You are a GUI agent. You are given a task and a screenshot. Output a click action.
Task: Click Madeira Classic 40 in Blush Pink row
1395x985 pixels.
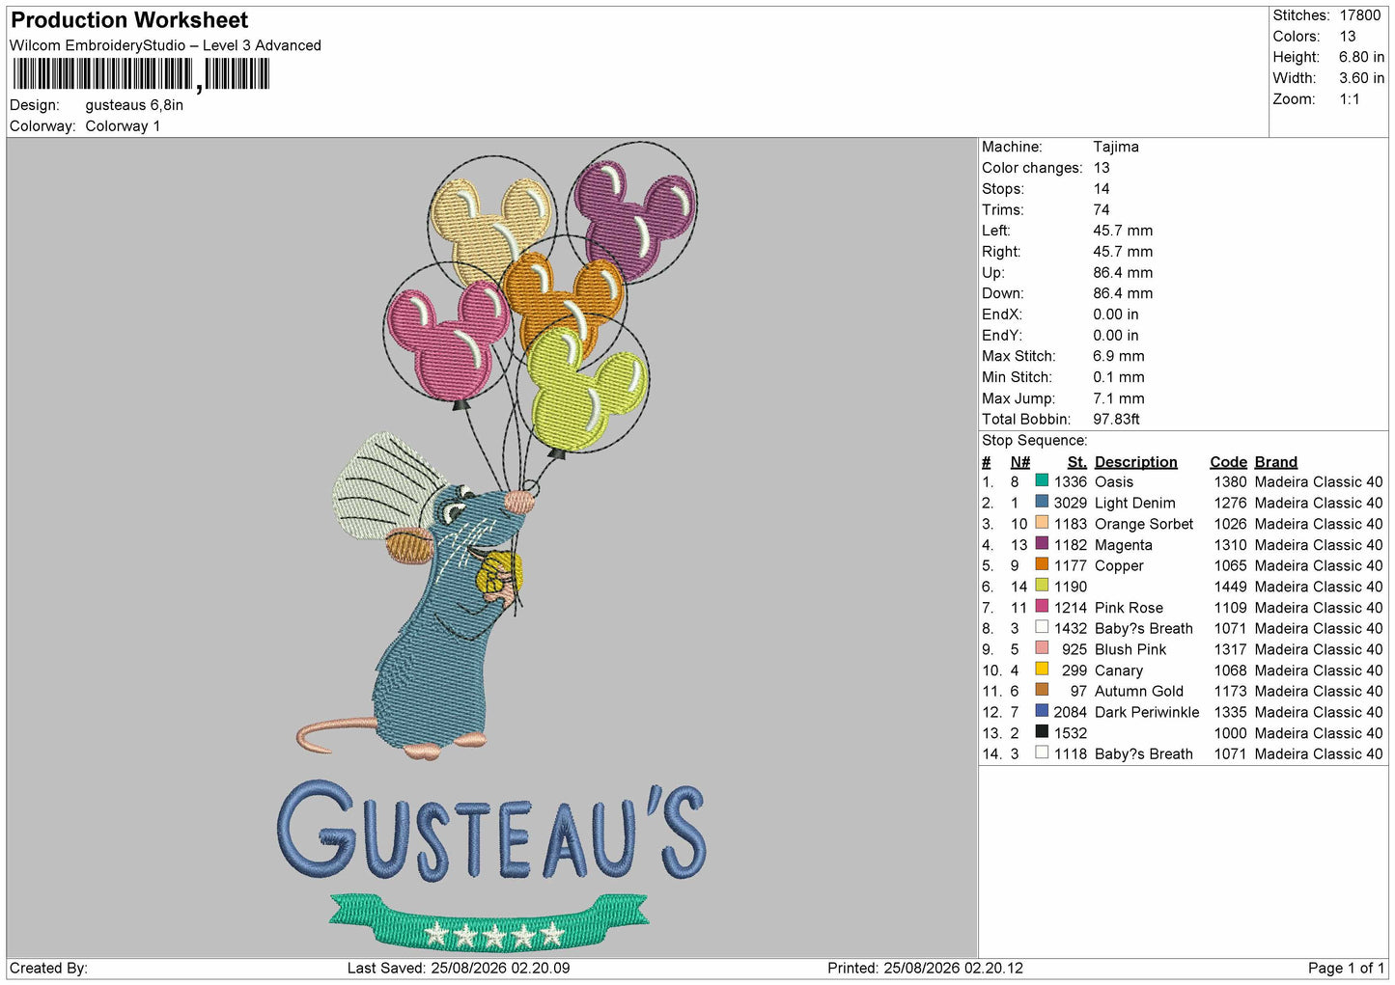[1319, 649]
